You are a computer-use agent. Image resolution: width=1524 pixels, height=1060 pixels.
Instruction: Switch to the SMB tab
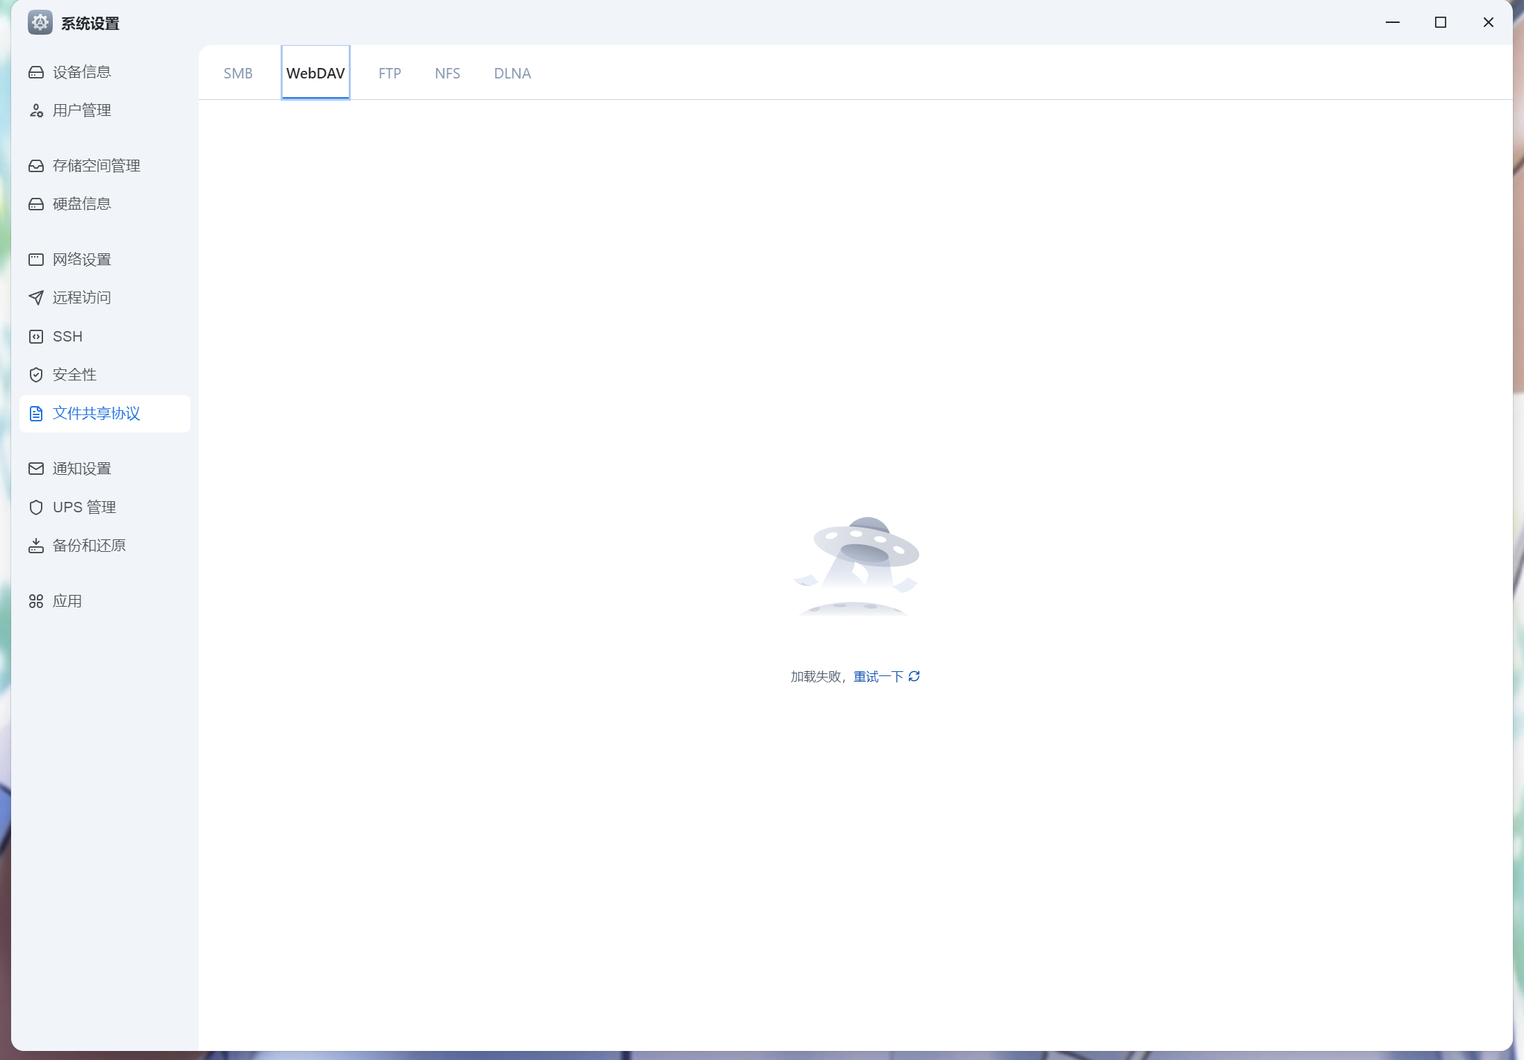[x=238, y=74]
